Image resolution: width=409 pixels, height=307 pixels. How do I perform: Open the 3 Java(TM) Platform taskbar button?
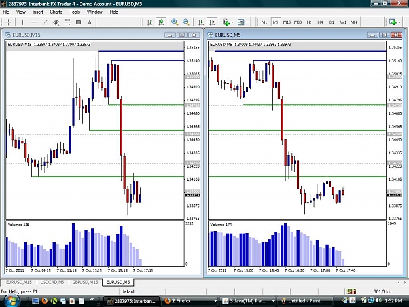point(247,301)
